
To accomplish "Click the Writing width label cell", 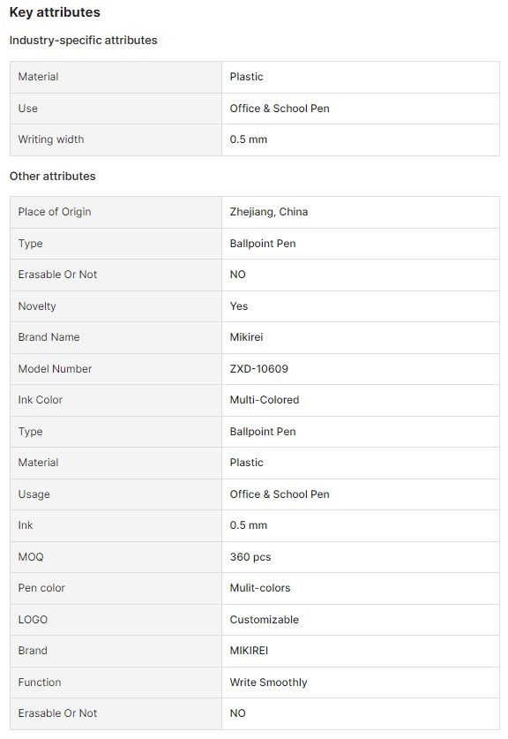I will pyautogui.click(x=116, y=140).
